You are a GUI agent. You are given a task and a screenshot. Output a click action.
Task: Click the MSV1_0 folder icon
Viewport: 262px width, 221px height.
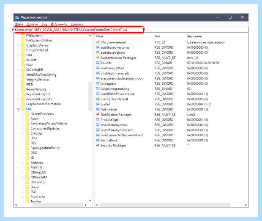click(x=27, y=167)
